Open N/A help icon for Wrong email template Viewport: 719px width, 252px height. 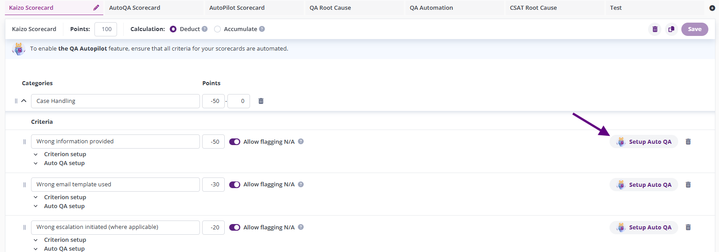coord(301,185)
